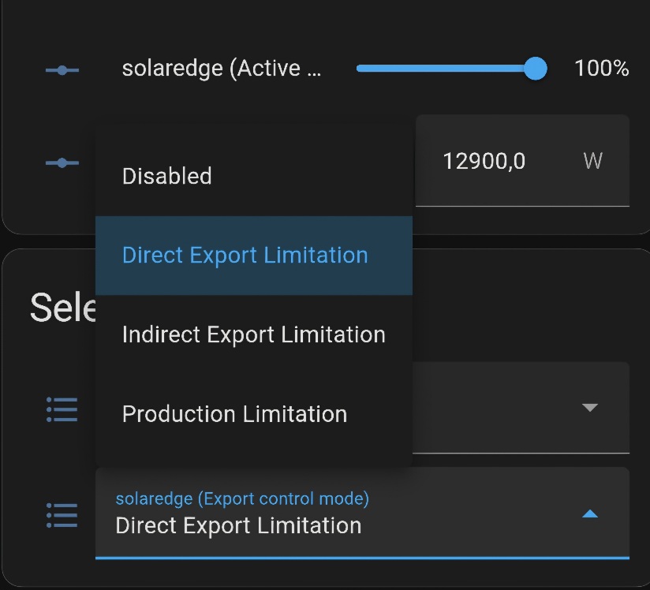Screen dimensions: 650x590
Task: Click the 100% value label
Action: tap(602, 68)
